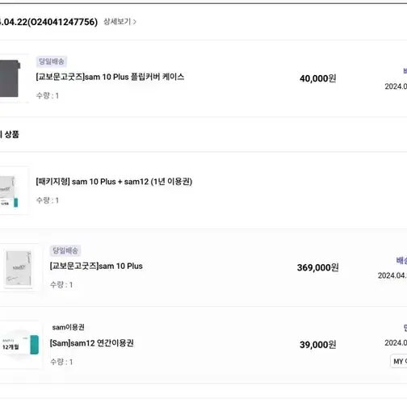Click the sam이용권 category label
This screenshot has height=407, width=407.
68,327
